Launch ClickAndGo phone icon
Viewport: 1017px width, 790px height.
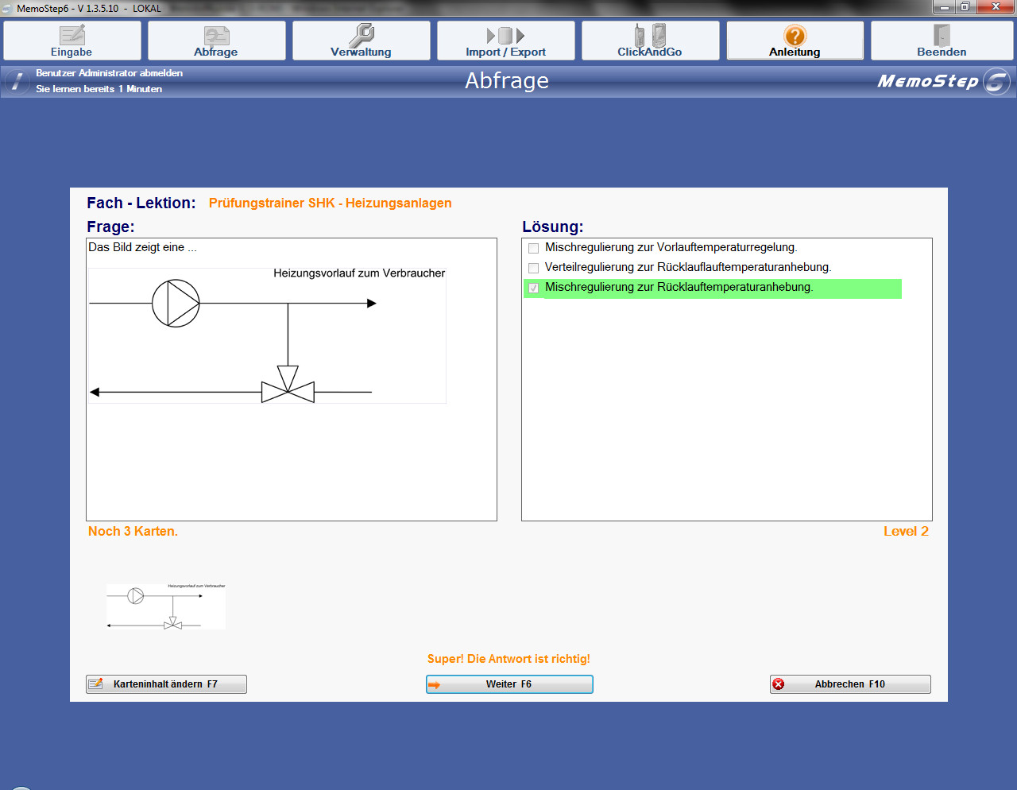coord(649,36)
